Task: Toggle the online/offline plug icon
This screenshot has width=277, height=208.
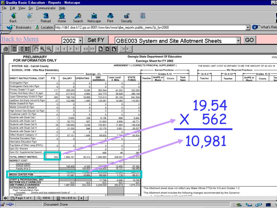Action: pos(10,204)
